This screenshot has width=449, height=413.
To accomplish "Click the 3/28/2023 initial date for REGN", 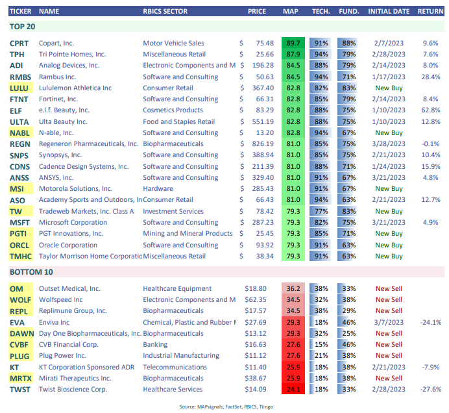I will (389, 144).
